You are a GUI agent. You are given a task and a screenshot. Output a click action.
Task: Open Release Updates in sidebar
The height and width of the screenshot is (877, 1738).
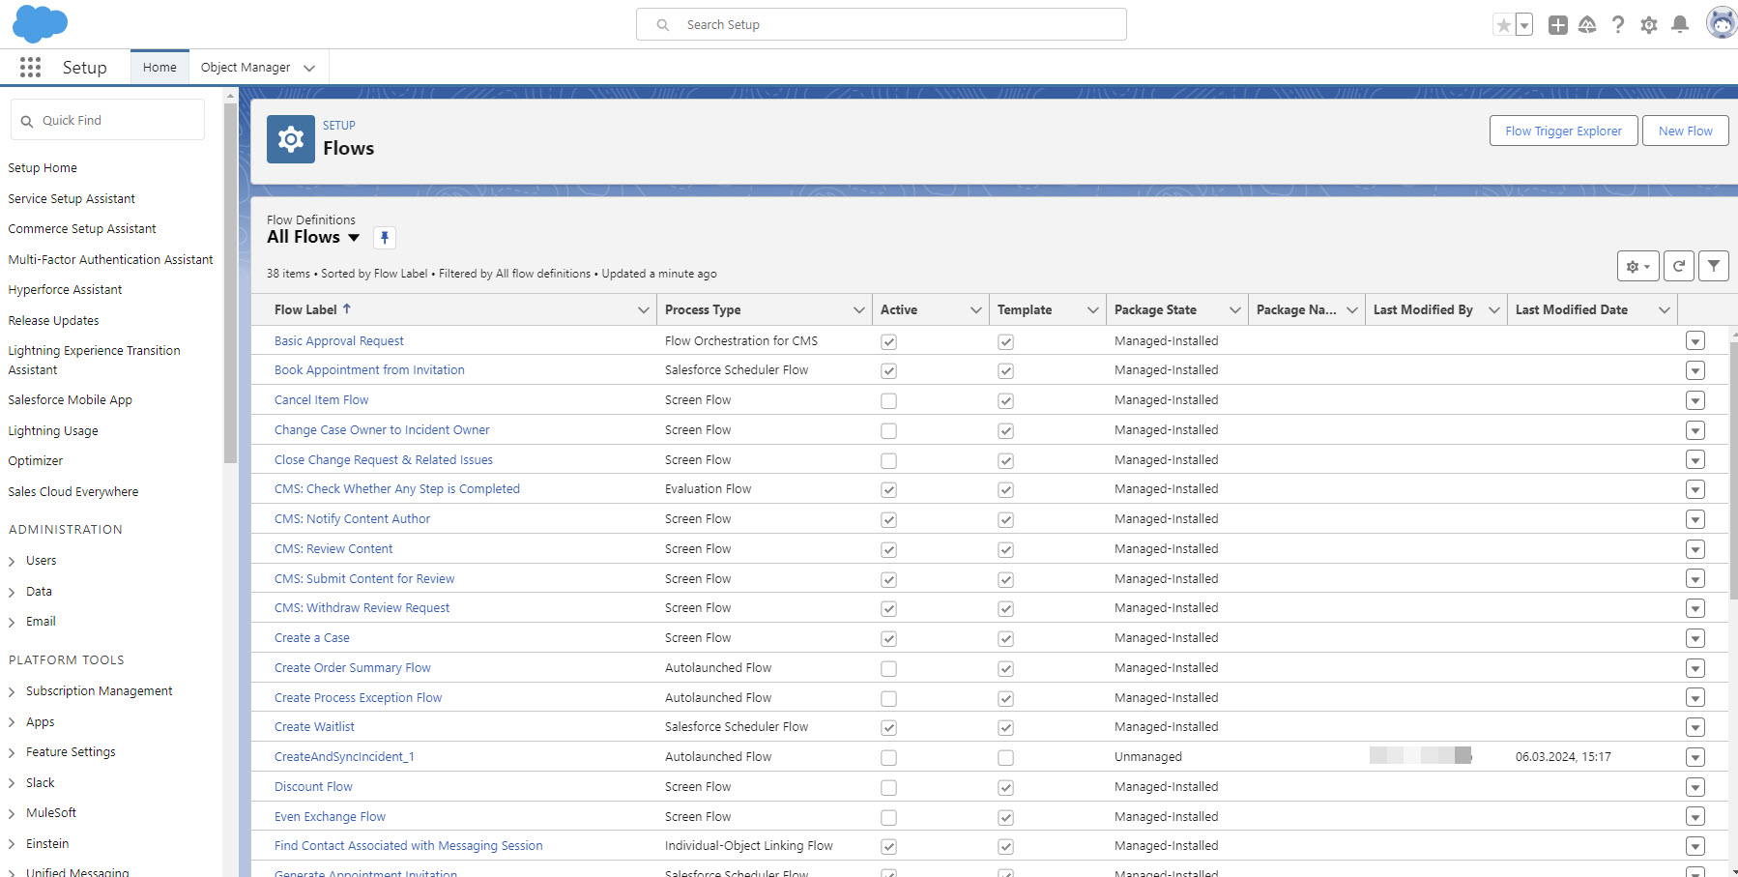tap(53, 321)
